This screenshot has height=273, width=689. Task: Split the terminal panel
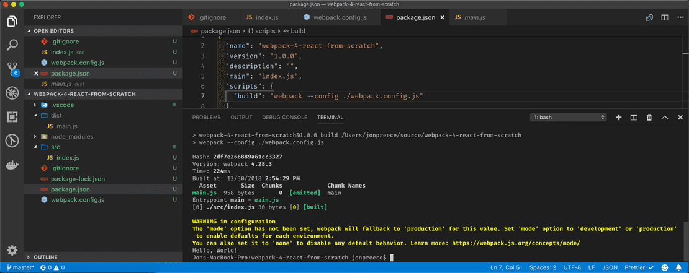point(634,118)
